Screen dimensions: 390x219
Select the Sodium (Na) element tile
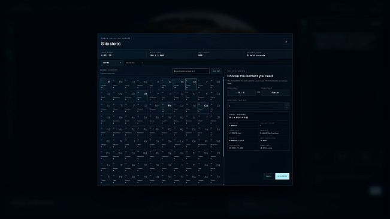click(105, 96)
